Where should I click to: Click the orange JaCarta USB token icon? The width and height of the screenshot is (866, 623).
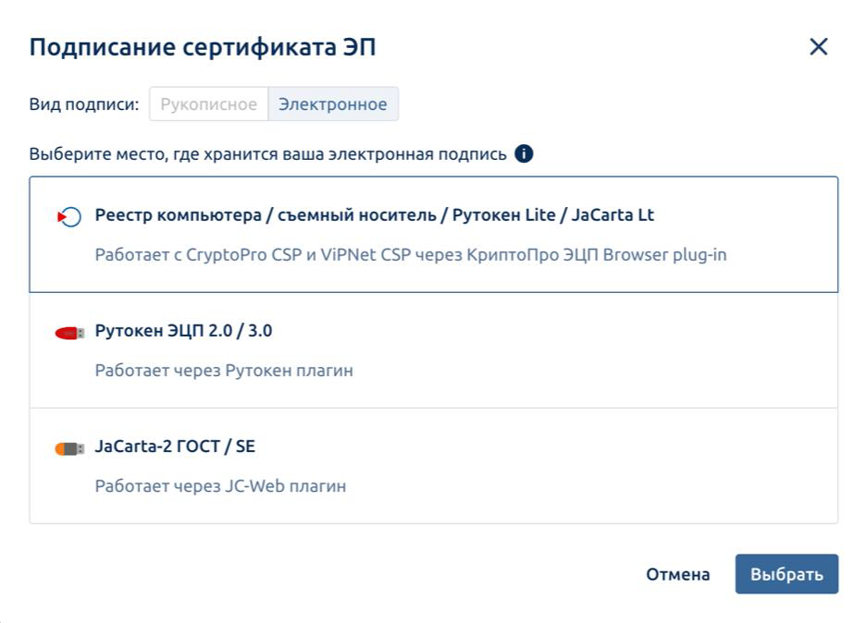pyautogui.click(x=69, y=448)
